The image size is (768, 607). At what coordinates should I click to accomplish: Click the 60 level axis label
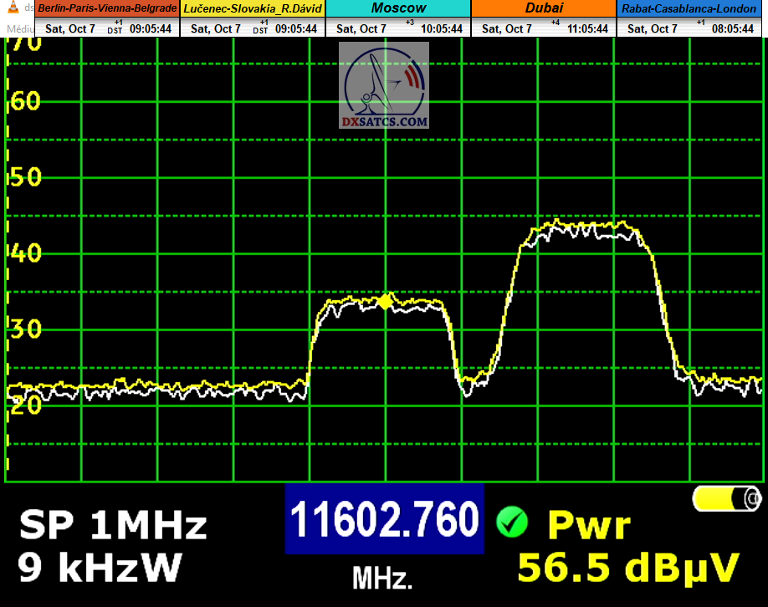[23, 102]
